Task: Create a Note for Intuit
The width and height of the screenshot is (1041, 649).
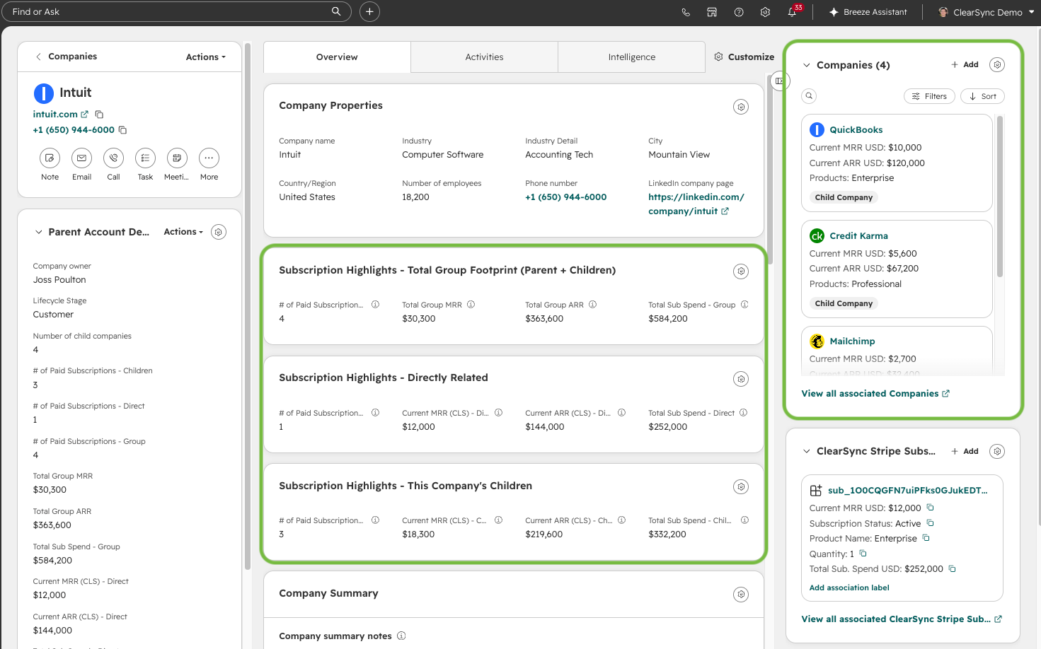Action: (x=50, y=158)
